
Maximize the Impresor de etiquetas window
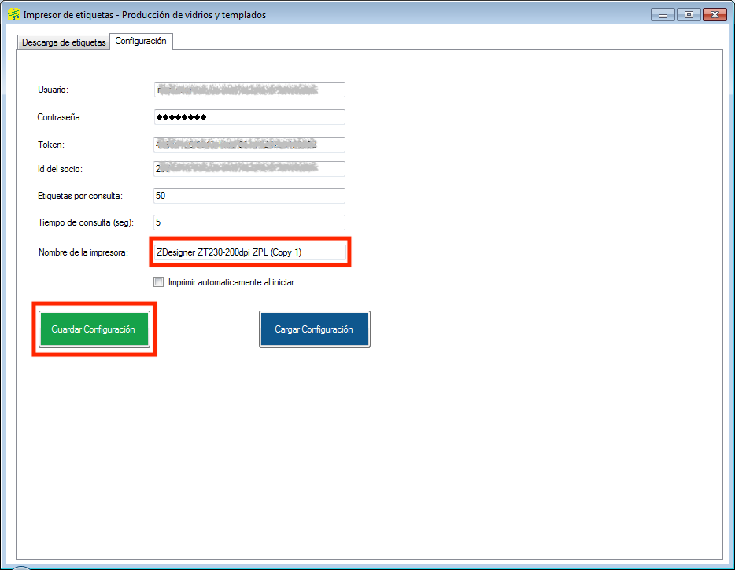(689, 14)
